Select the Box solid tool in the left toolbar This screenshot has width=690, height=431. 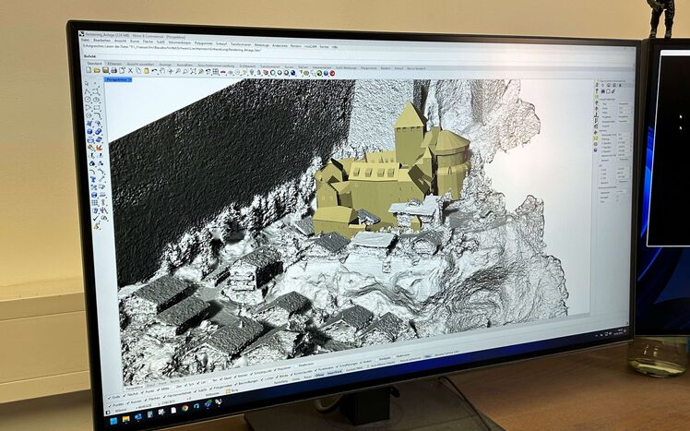pyautogui.click(x=89, y=131)
